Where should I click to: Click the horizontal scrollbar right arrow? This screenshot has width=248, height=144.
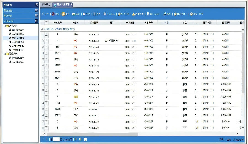click(x=237, y=134)
